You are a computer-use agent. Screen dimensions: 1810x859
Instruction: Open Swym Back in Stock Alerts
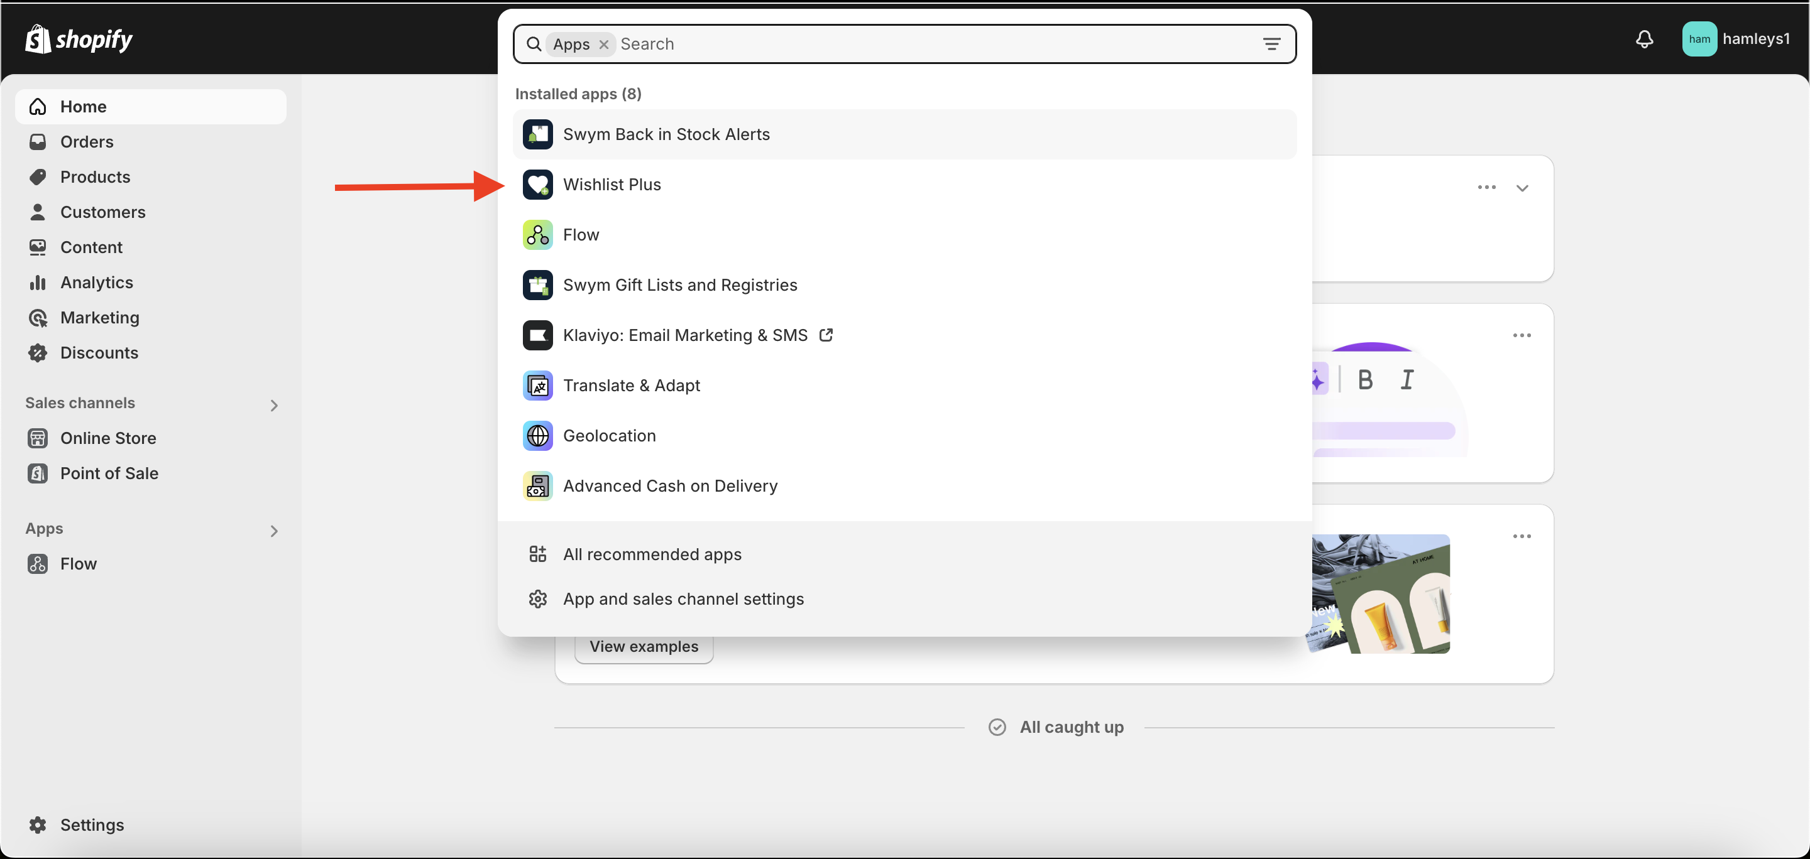point(666,134)
